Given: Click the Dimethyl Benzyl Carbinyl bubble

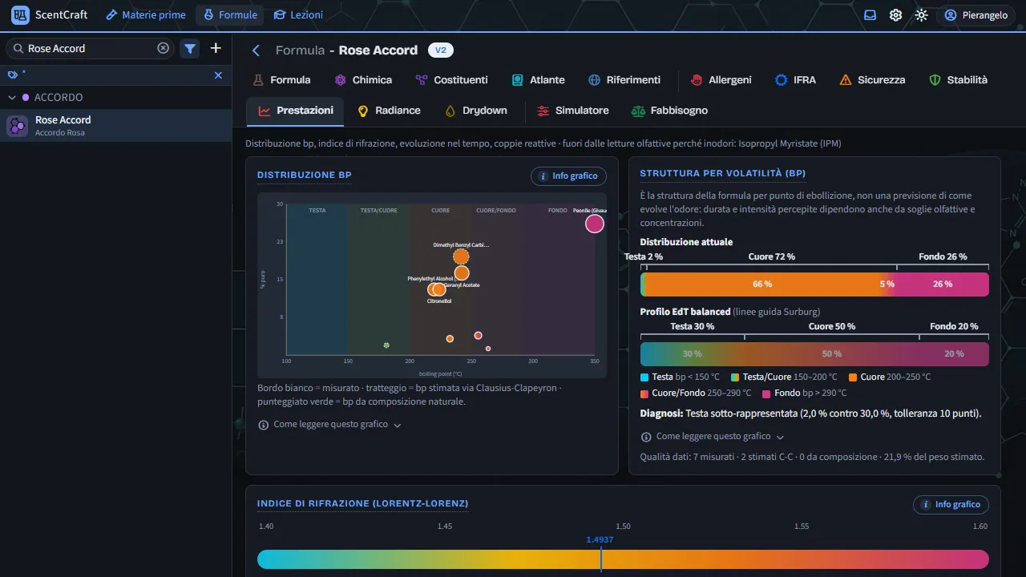Looking at the screenshot, I should tap(461, 256).
